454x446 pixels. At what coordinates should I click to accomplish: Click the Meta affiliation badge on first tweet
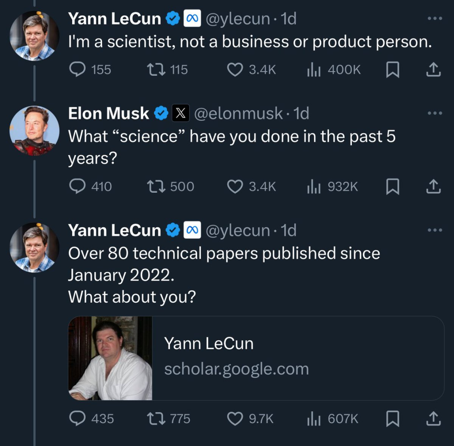coord(192,19)
